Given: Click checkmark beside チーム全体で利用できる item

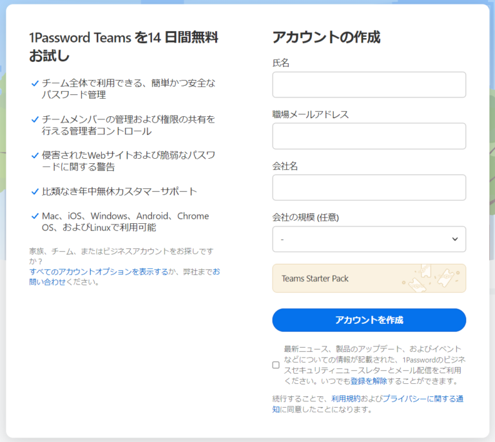Looking at the screenshot, I should pos(35,84).
